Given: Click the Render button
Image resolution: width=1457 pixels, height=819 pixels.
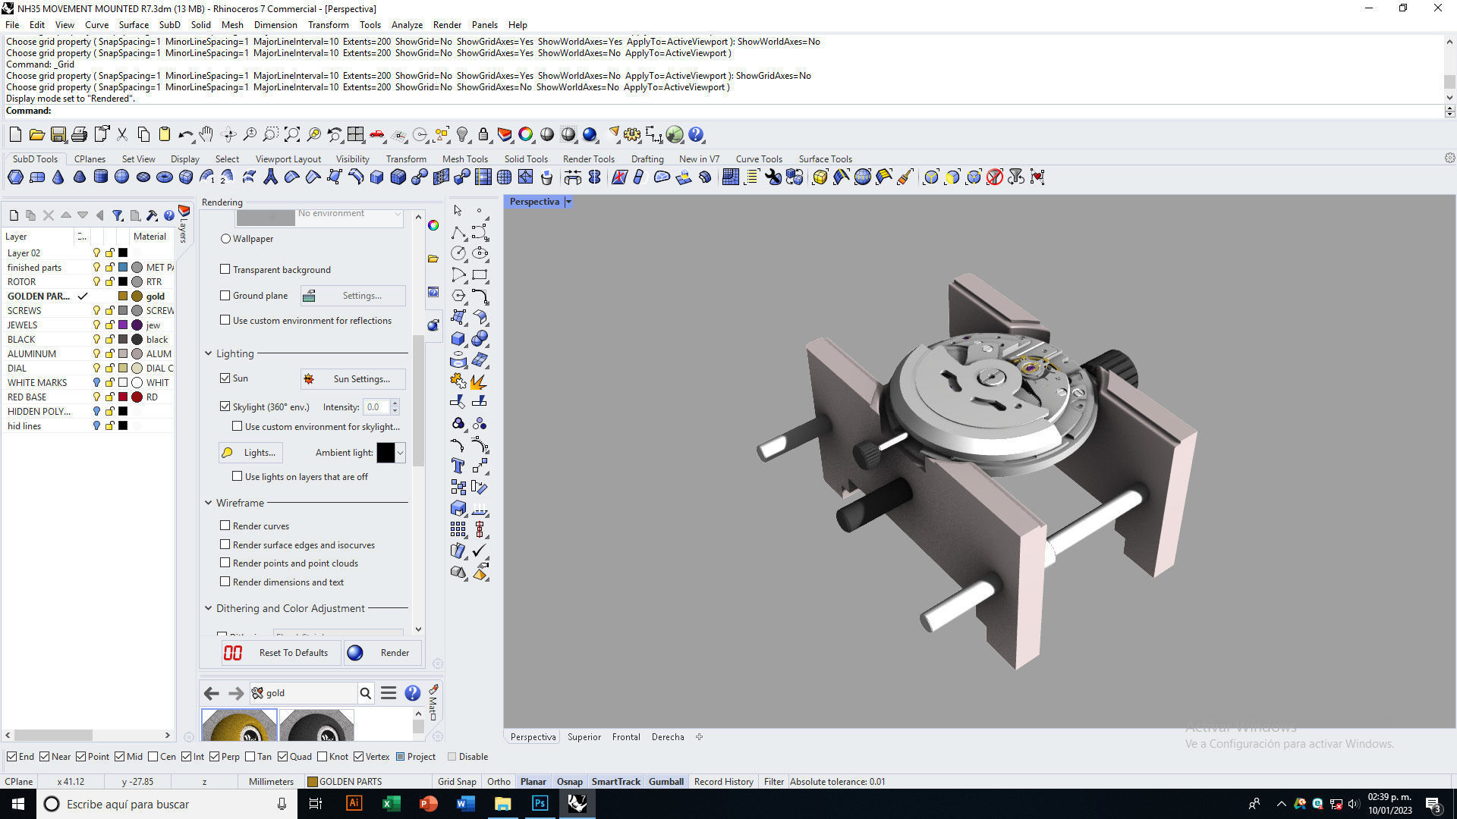Looking at the screenshot, I should [x=382, y=653].
